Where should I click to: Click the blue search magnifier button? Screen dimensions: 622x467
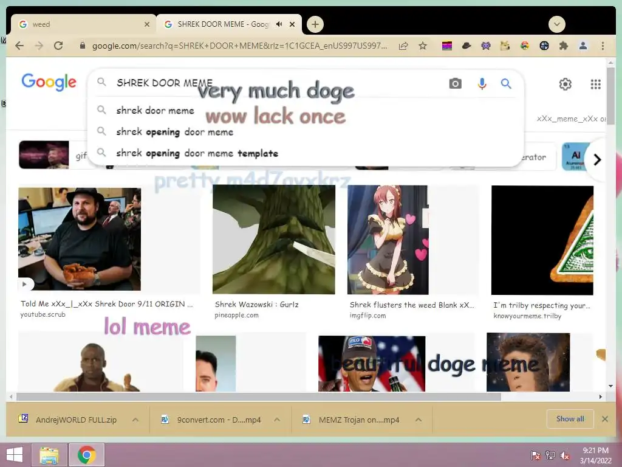click(506, 83)
